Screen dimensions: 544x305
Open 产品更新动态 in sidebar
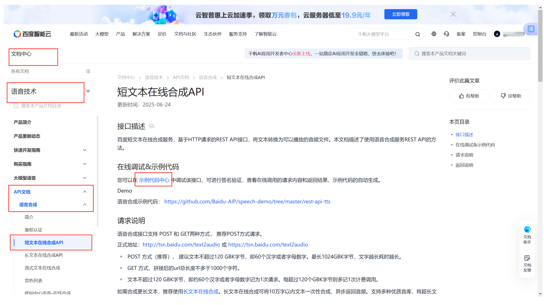pos(27,136)
